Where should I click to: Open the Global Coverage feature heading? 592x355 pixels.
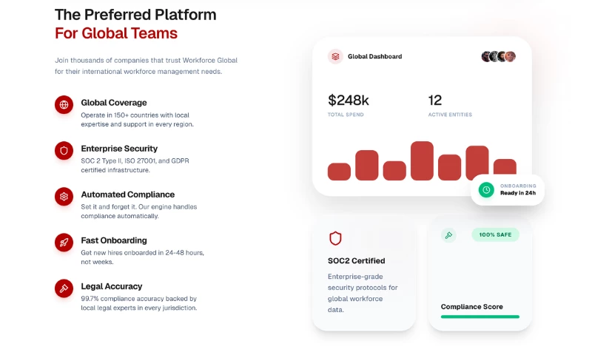tap(114, 103)
